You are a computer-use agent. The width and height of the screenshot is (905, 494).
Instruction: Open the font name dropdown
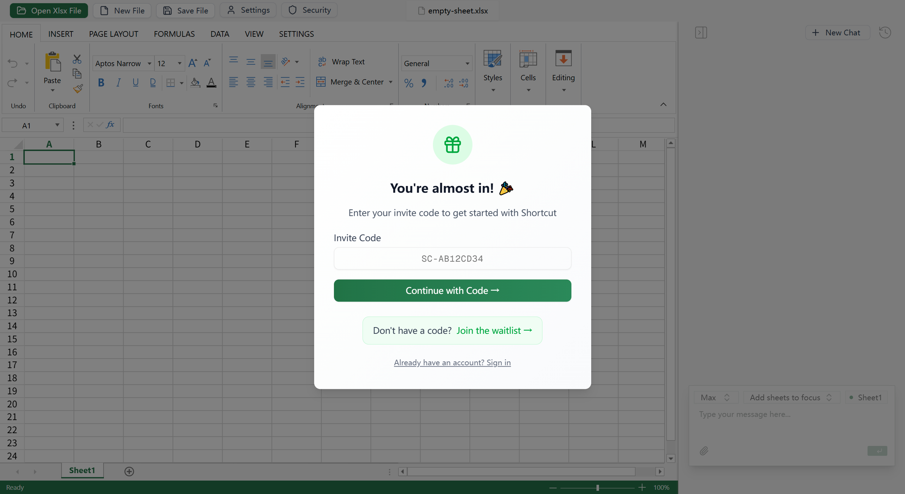pyautogui.click(x=149, y=63)
